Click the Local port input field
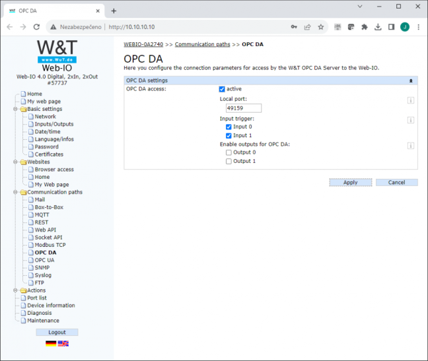Image resolution: width=428 pixels, height=361 pixels. [244, 108]
